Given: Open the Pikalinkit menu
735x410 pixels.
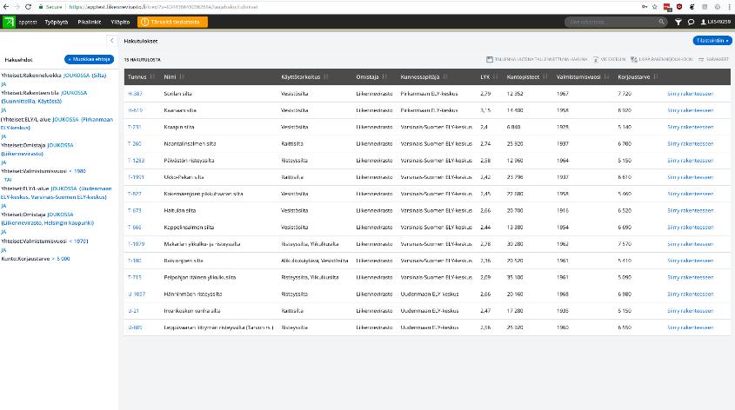Looking at the screenshot, I should pos(89,22).
